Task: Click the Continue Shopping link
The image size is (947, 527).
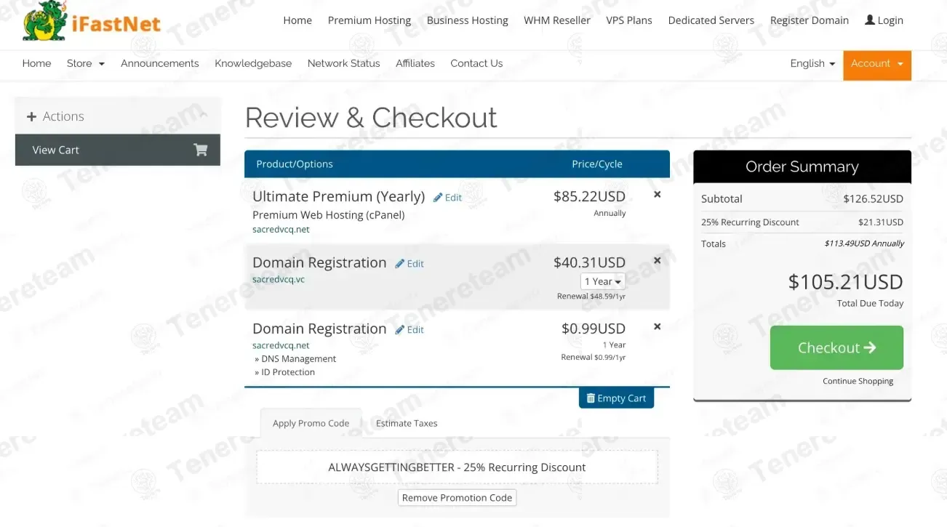Action: 858,381
